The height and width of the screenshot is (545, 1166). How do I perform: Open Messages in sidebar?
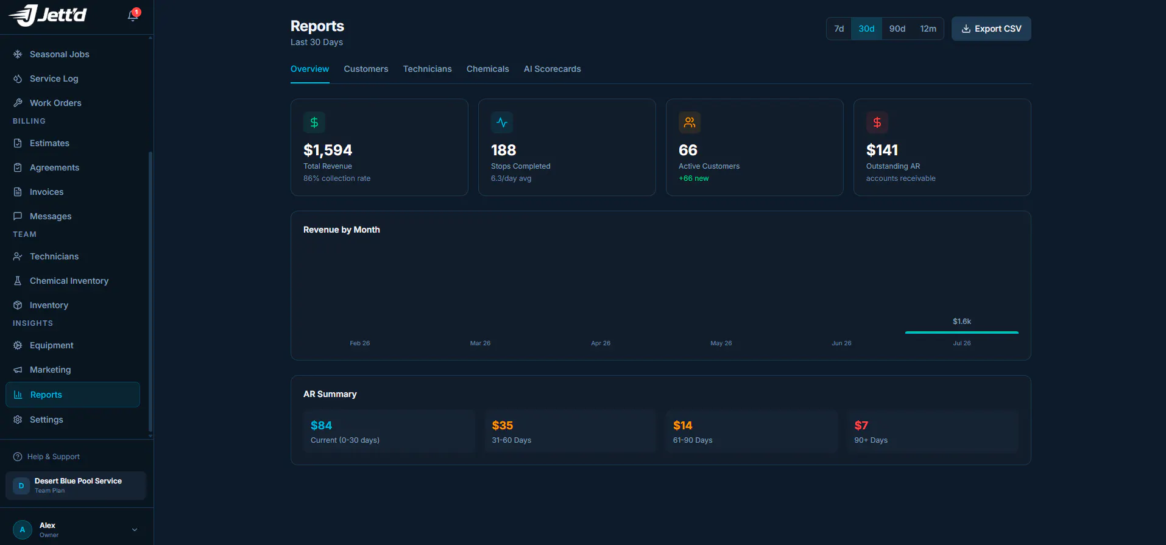(72, 216)
